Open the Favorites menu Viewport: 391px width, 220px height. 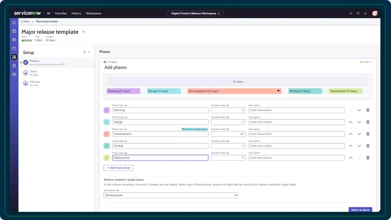click(61, 13)
